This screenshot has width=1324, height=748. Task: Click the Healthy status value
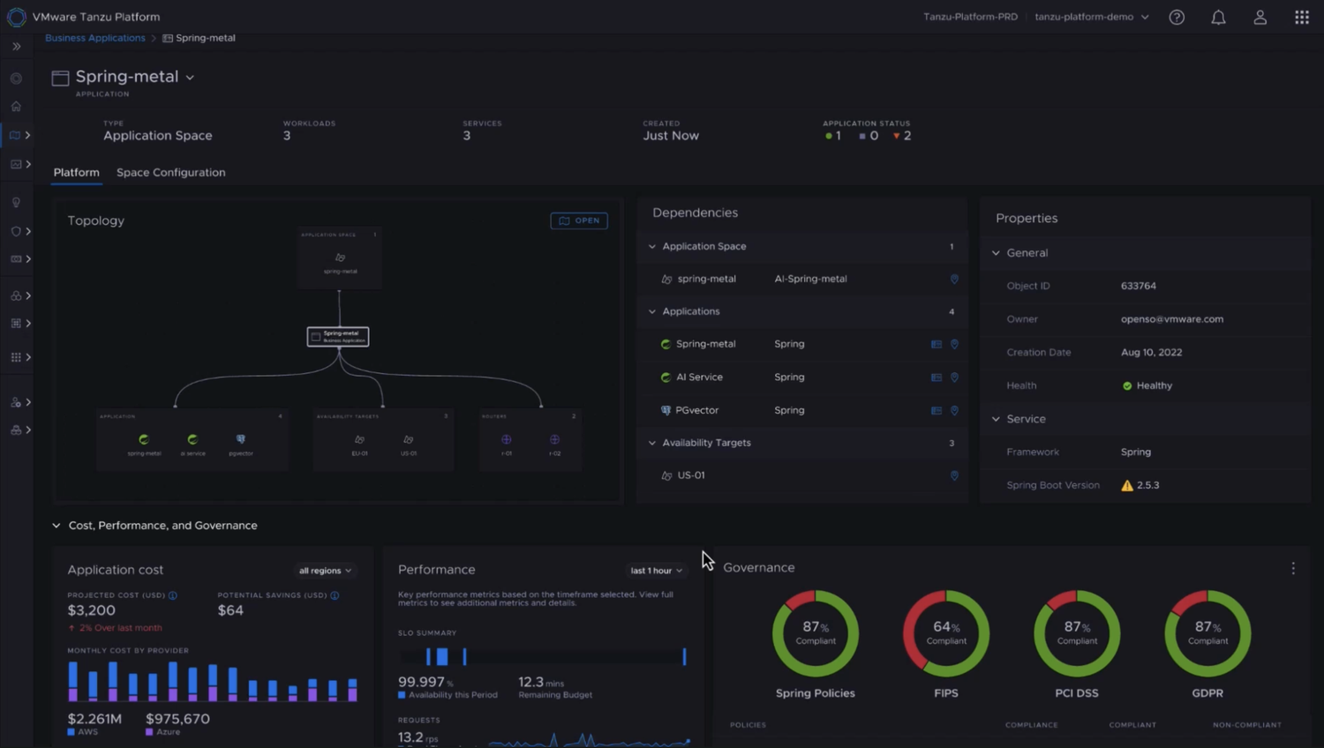tap(1147, 385)
